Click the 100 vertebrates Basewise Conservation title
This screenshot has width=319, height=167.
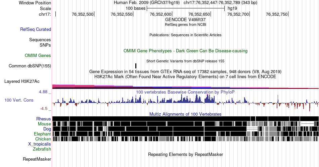(185, 92)
